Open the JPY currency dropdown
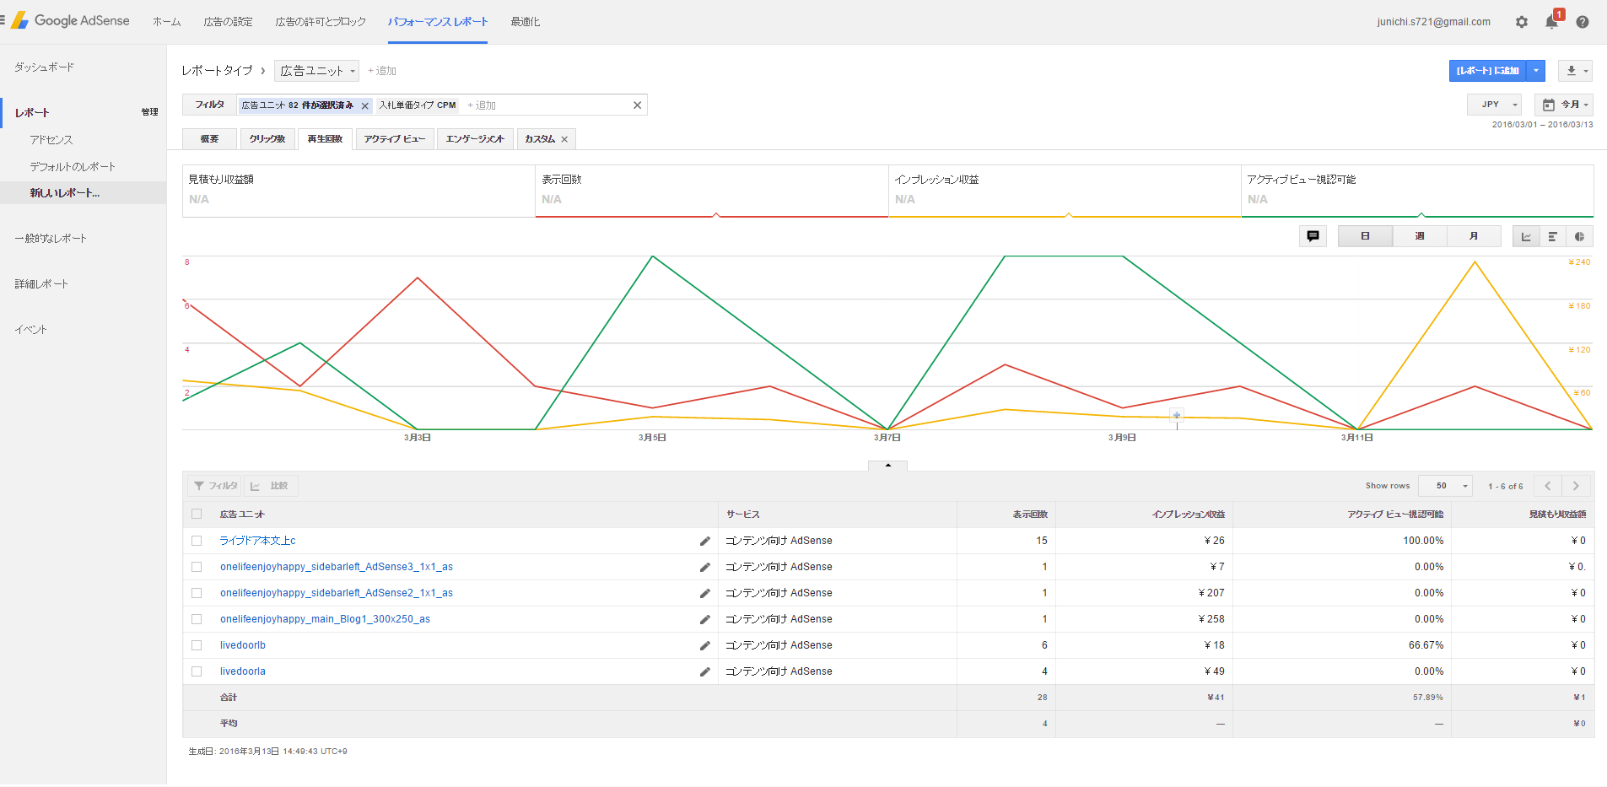Viewport: 1607px width, 787px height. pos(1495,105)
